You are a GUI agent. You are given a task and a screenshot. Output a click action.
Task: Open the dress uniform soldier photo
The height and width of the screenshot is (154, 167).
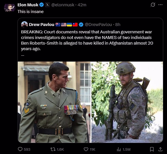pos(54,102)
